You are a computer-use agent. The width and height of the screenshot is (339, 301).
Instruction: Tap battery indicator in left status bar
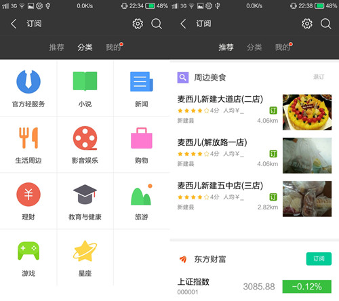pyautogui.click(x=150, y=5)
